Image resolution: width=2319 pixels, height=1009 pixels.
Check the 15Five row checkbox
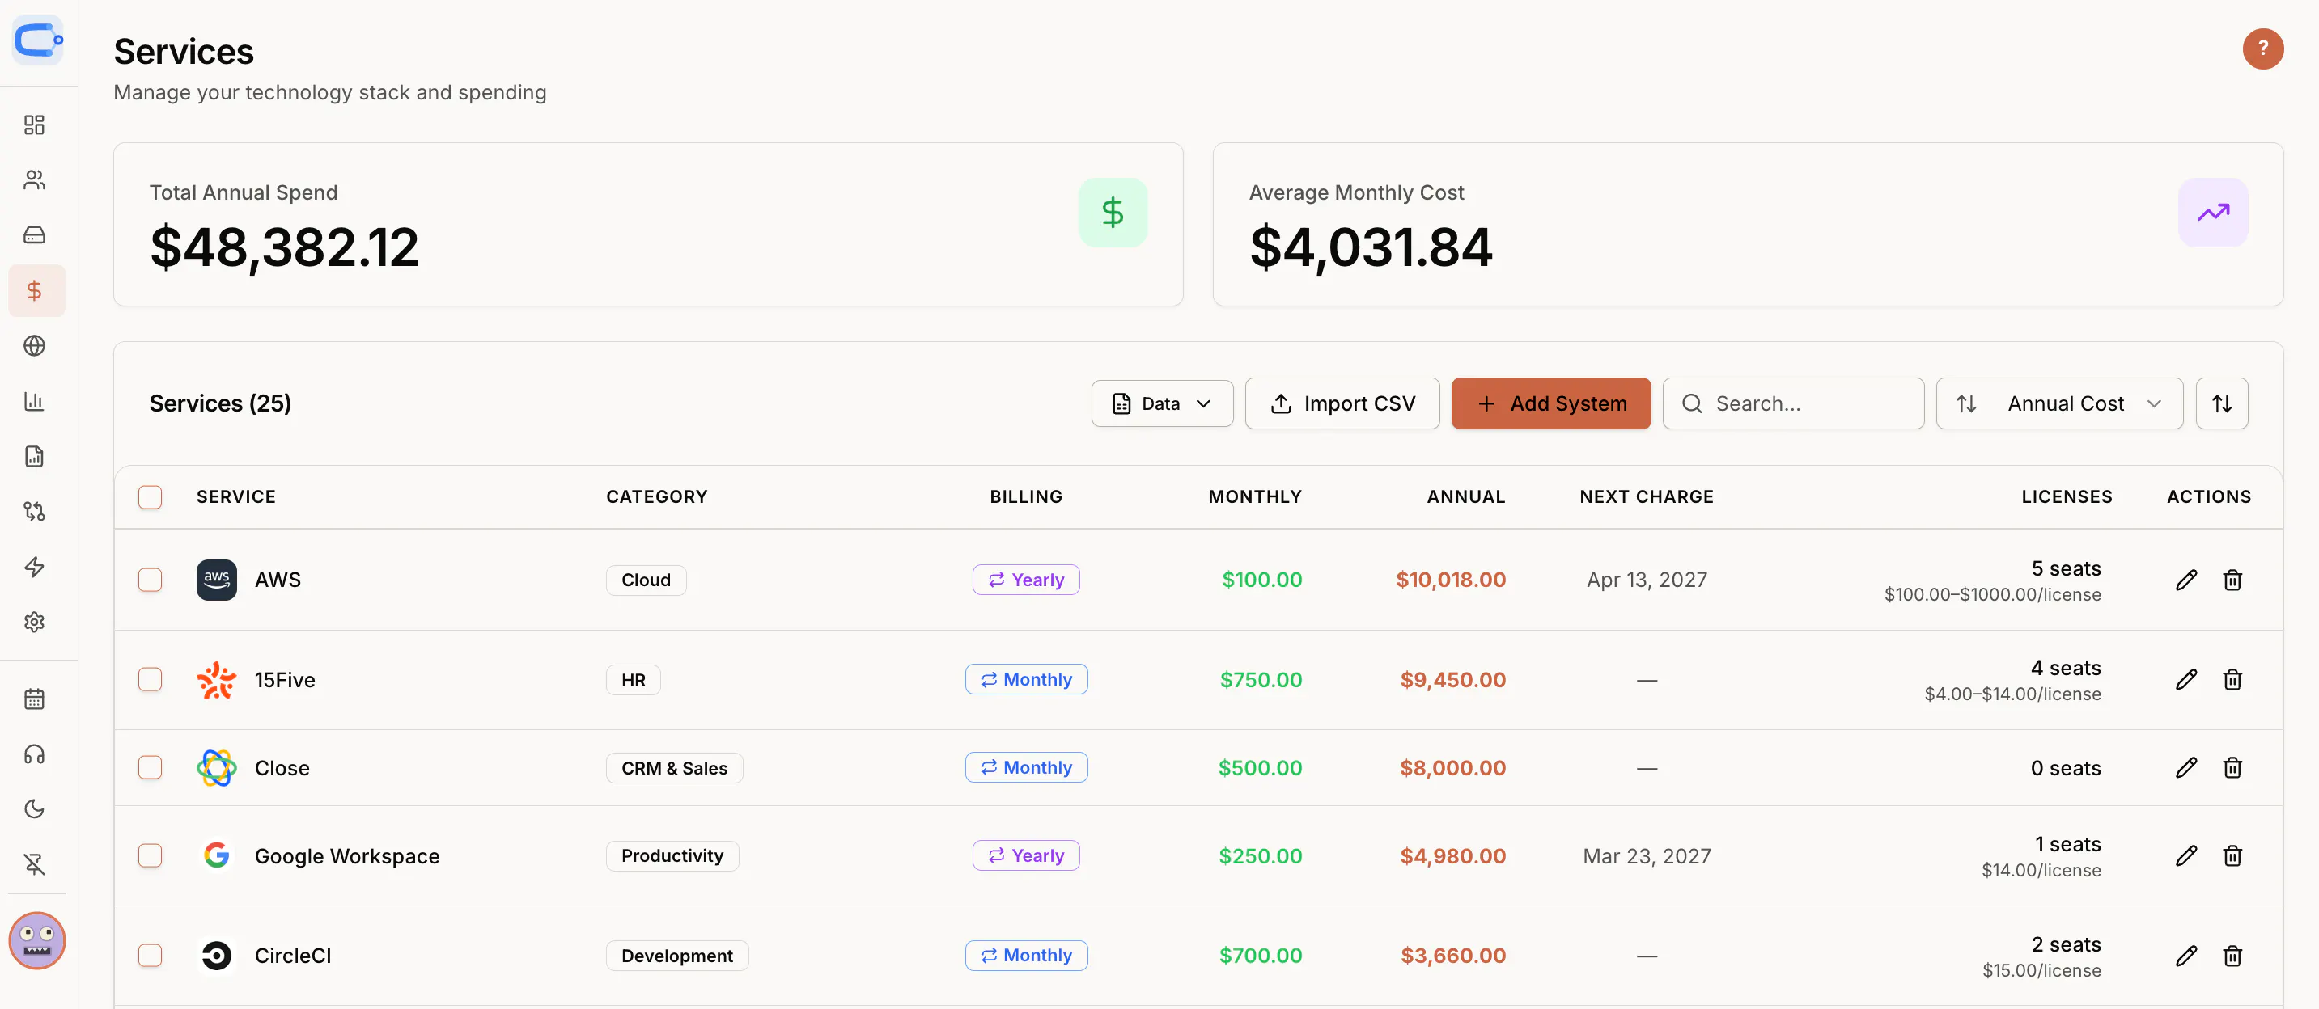(x=151, y=680)
